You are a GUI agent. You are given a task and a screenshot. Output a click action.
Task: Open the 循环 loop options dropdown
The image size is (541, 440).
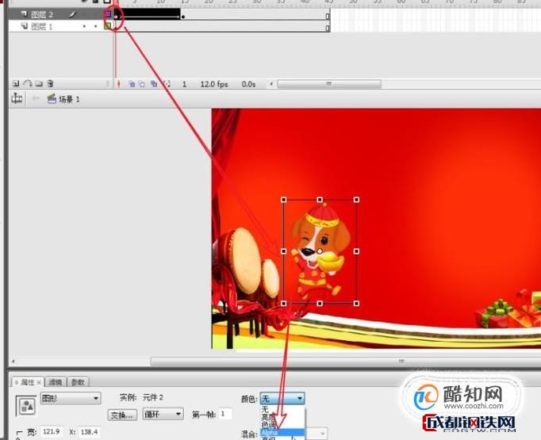163,414
